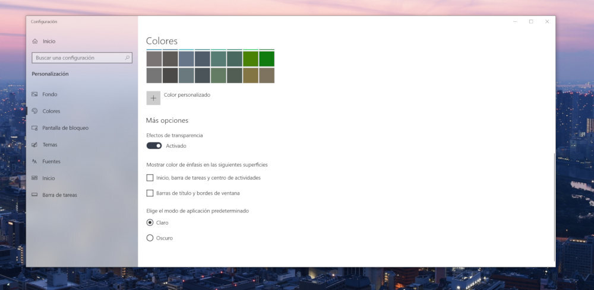Viewport: 594px width, 290px height.
Task: Click the Buscar una configuración field
Action: point(82,58)
